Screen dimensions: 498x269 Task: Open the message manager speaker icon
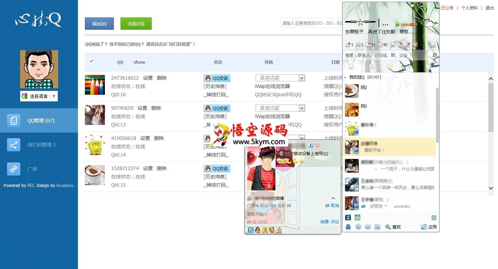point(368,227)
